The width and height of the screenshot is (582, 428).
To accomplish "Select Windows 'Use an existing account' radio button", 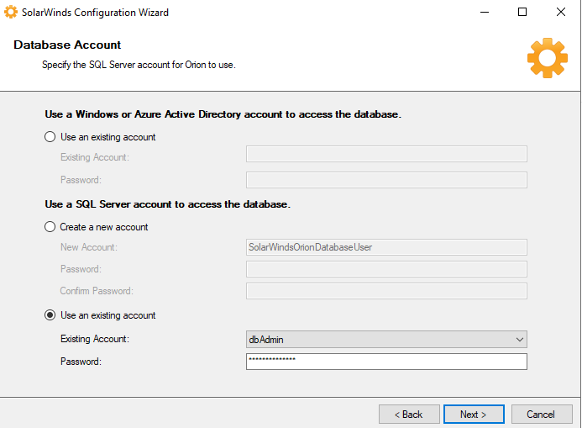I will click(x=50, y=137).
